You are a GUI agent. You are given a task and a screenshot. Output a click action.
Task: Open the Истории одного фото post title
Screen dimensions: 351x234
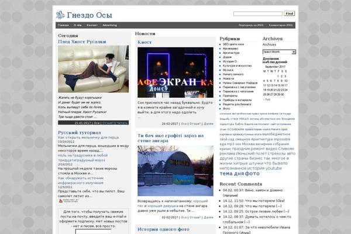tap(163, 229)
